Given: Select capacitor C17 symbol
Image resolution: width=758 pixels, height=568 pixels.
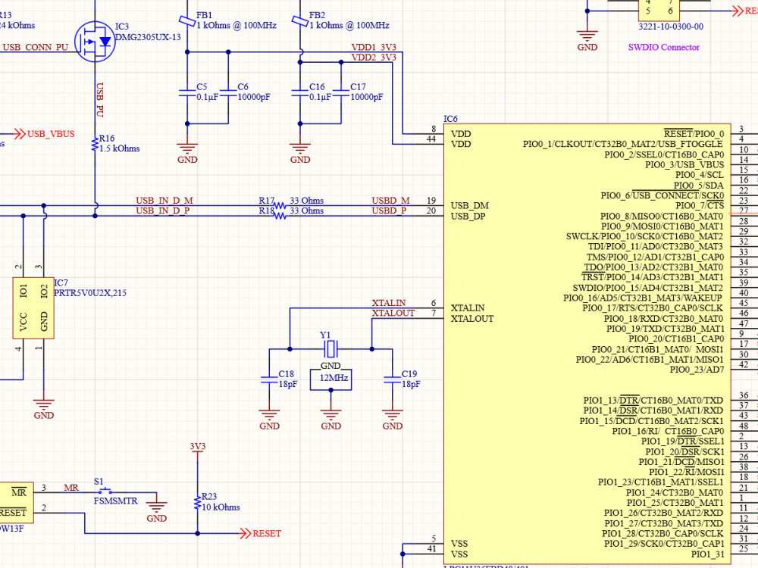Looking at the screenshot, I should (x=341, y=92).
